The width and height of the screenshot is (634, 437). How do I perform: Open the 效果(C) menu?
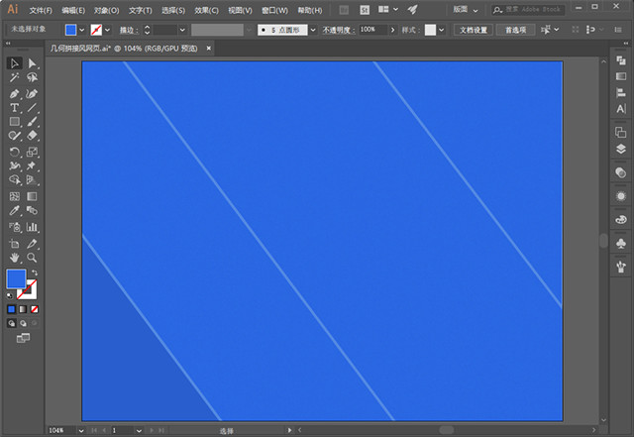pos(206,10)
